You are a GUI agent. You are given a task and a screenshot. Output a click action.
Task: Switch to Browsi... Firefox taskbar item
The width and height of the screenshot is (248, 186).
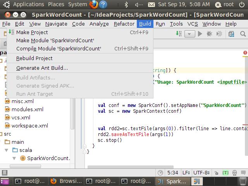pos(66,181)
